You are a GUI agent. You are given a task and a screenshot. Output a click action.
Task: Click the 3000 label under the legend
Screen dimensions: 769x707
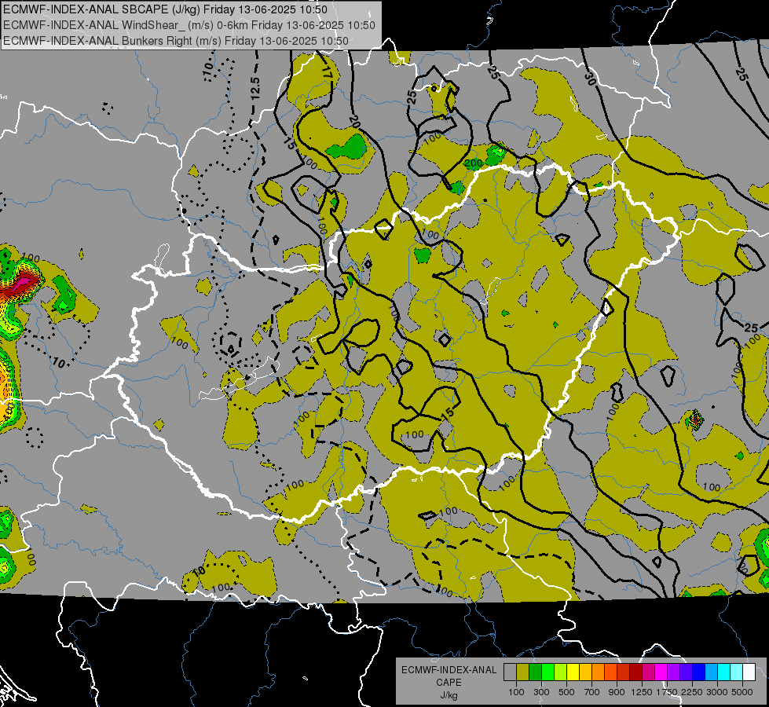(x=717, y=692)
